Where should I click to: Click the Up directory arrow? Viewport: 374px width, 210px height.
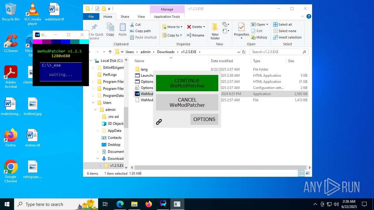(x=110, y=52)
